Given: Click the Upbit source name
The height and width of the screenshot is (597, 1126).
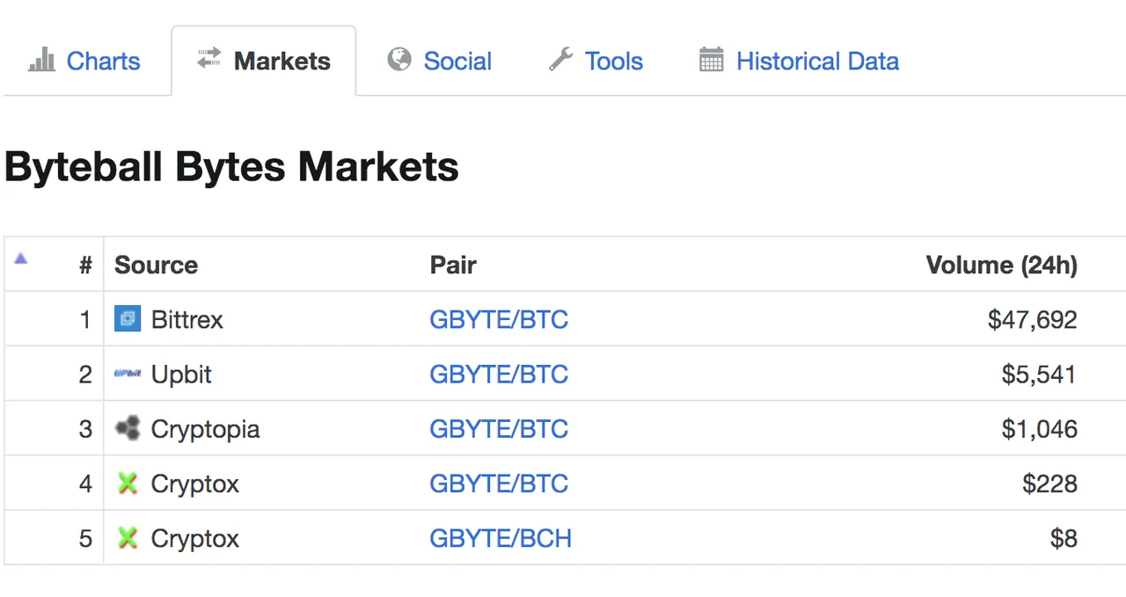Looking at the screenshot, I should point(181,374).
